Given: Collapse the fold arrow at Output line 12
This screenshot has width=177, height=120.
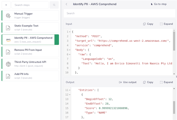Looking at the screenshot, I should tap(70, 94).
